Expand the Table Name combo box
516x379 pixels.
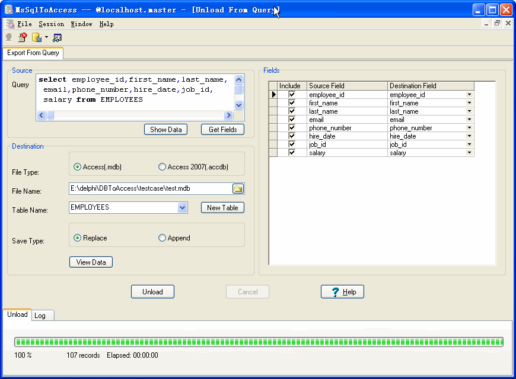pyautogui.click(x=182, y=207)
